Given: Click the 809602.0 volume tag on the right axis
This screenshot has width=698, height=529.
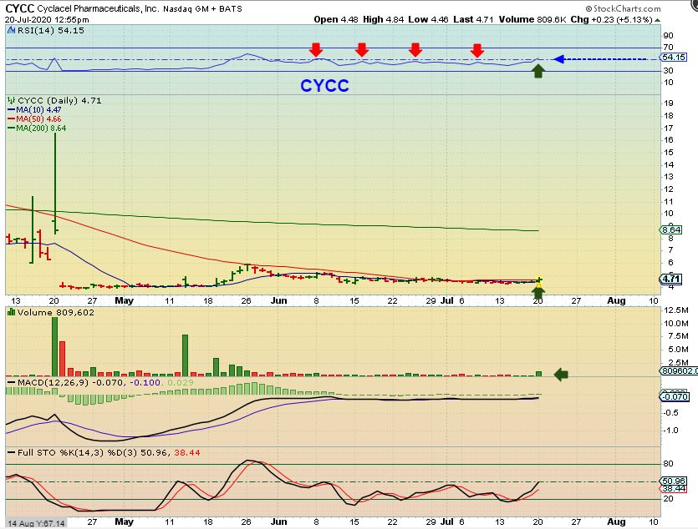Looking at the screenshot, I should coord(679,370).
